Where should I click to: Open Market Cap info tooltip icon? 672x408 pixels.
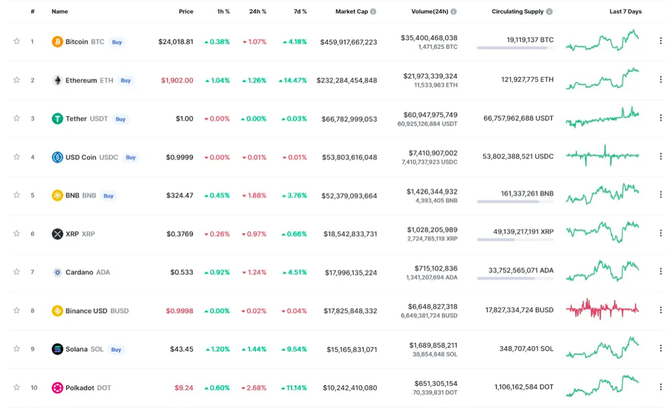(373, 11)
